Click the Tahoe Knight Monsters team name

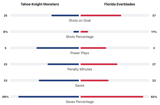tap(40, 4)
